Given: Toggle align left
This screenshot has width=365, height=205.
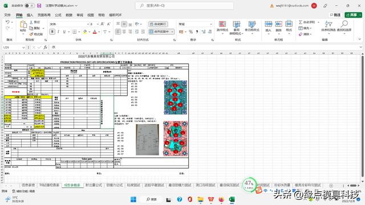Looking at the screenshot, I should 118,32.
